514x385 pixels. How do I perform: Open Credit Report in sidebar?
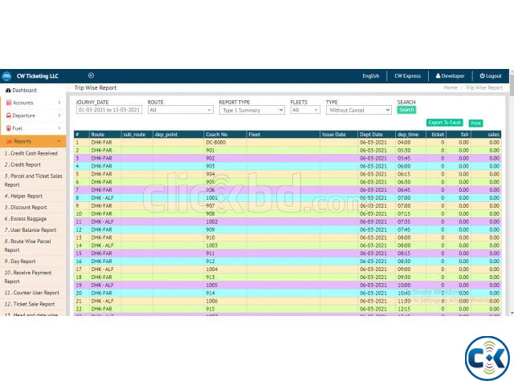tap(22, 164)
